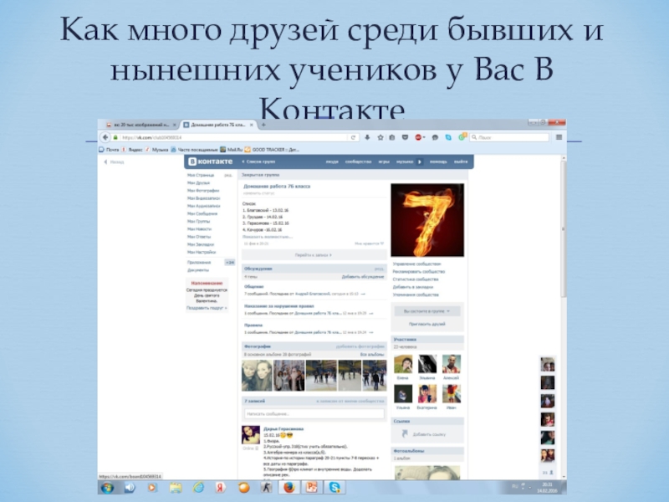Viewport: 669px width, 502px height.
Task: Switch to Skype in taskbar
Action: (334, 488)
